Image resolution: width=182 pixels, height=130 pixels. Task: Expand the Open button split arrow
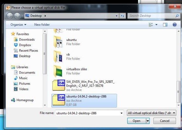(x=148, y=121)
